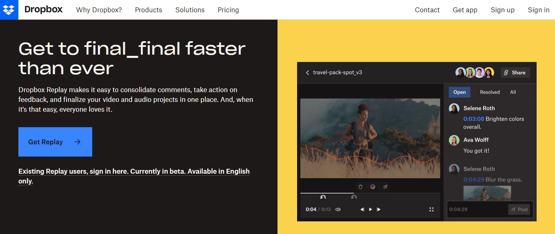555x234 pixels.
Task: Click the video progress bar
Action: 370,193
